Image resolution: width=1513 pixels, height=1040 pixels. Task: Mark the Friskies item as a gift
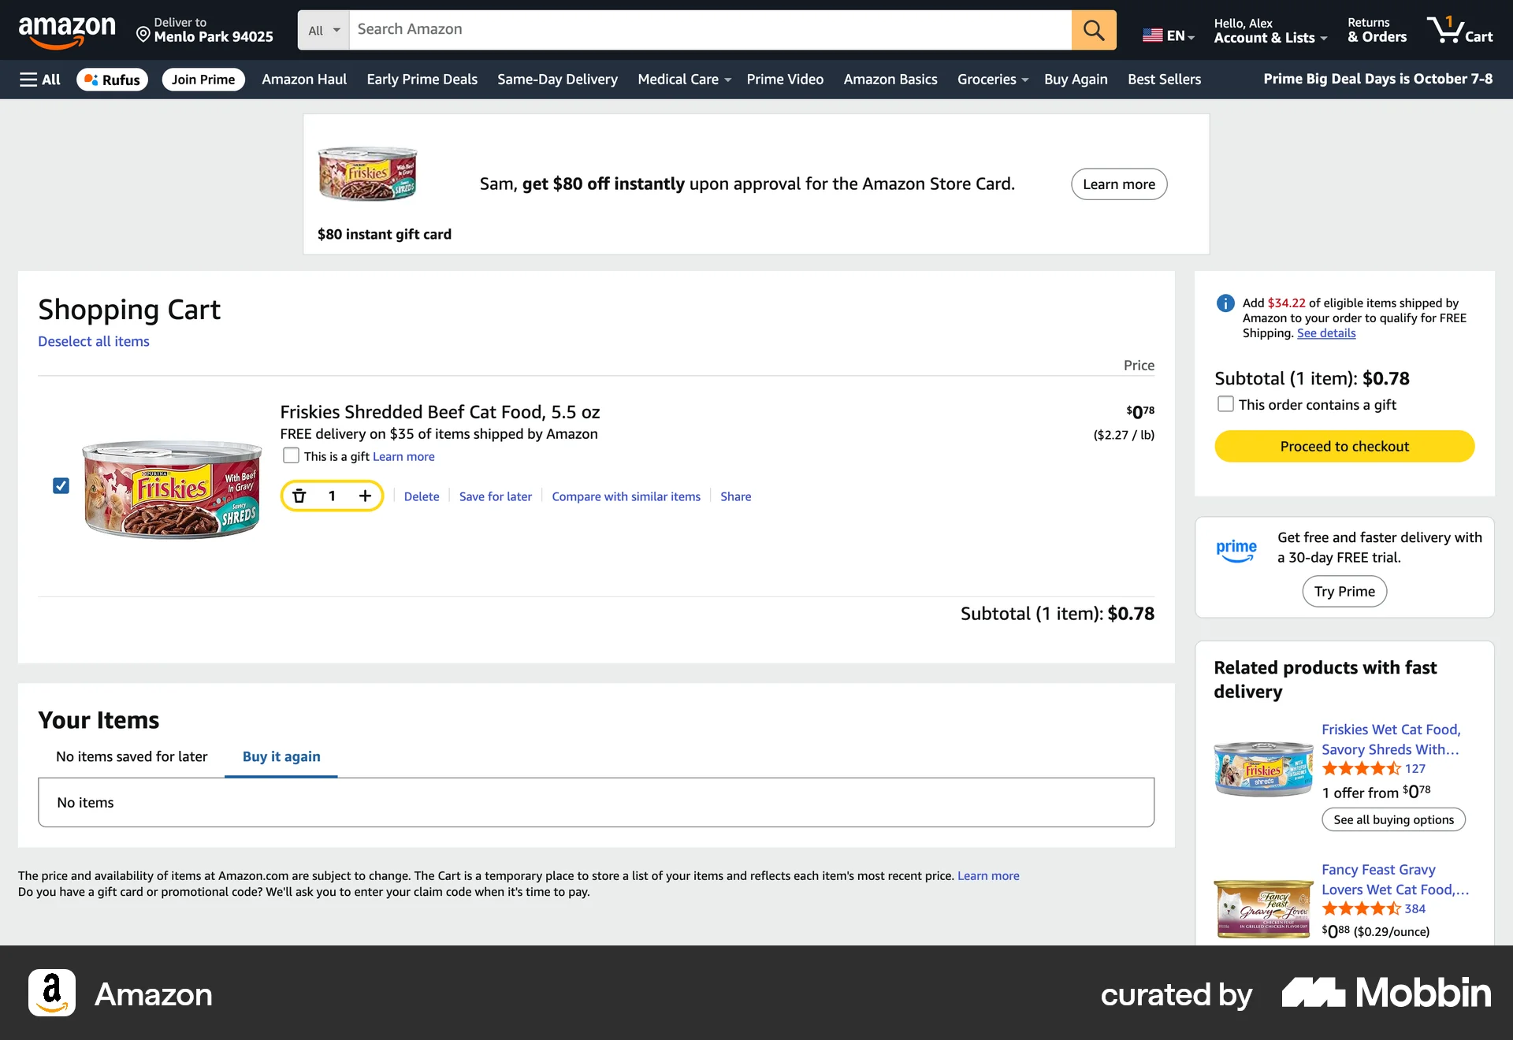(x=291, y=455)
